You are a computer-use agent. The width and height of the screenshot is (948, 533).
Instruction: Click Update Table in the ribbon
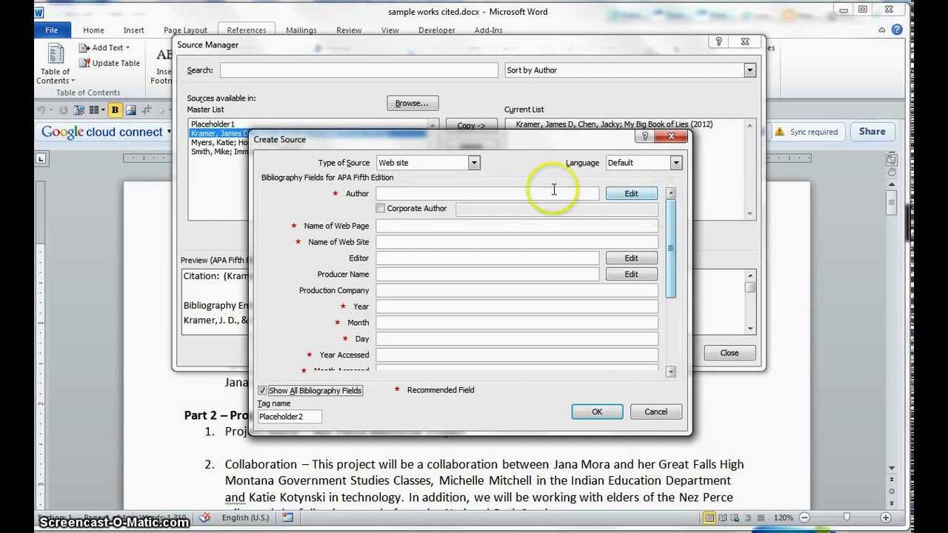110,64
